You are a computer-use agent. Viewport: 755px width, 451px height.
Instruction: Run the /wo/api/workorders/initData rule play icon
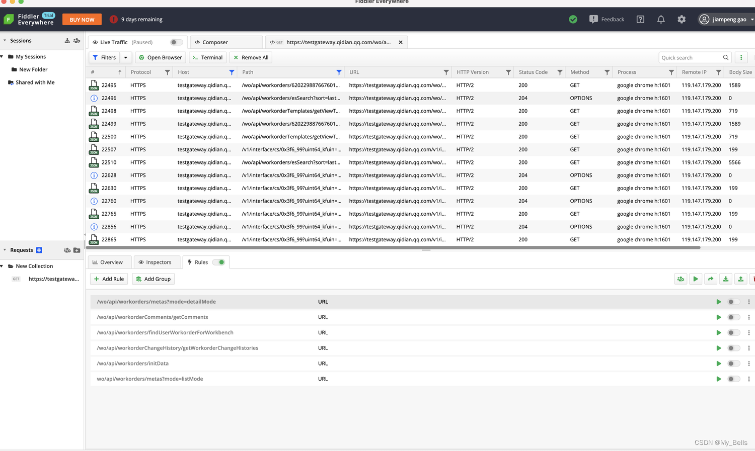719,364
